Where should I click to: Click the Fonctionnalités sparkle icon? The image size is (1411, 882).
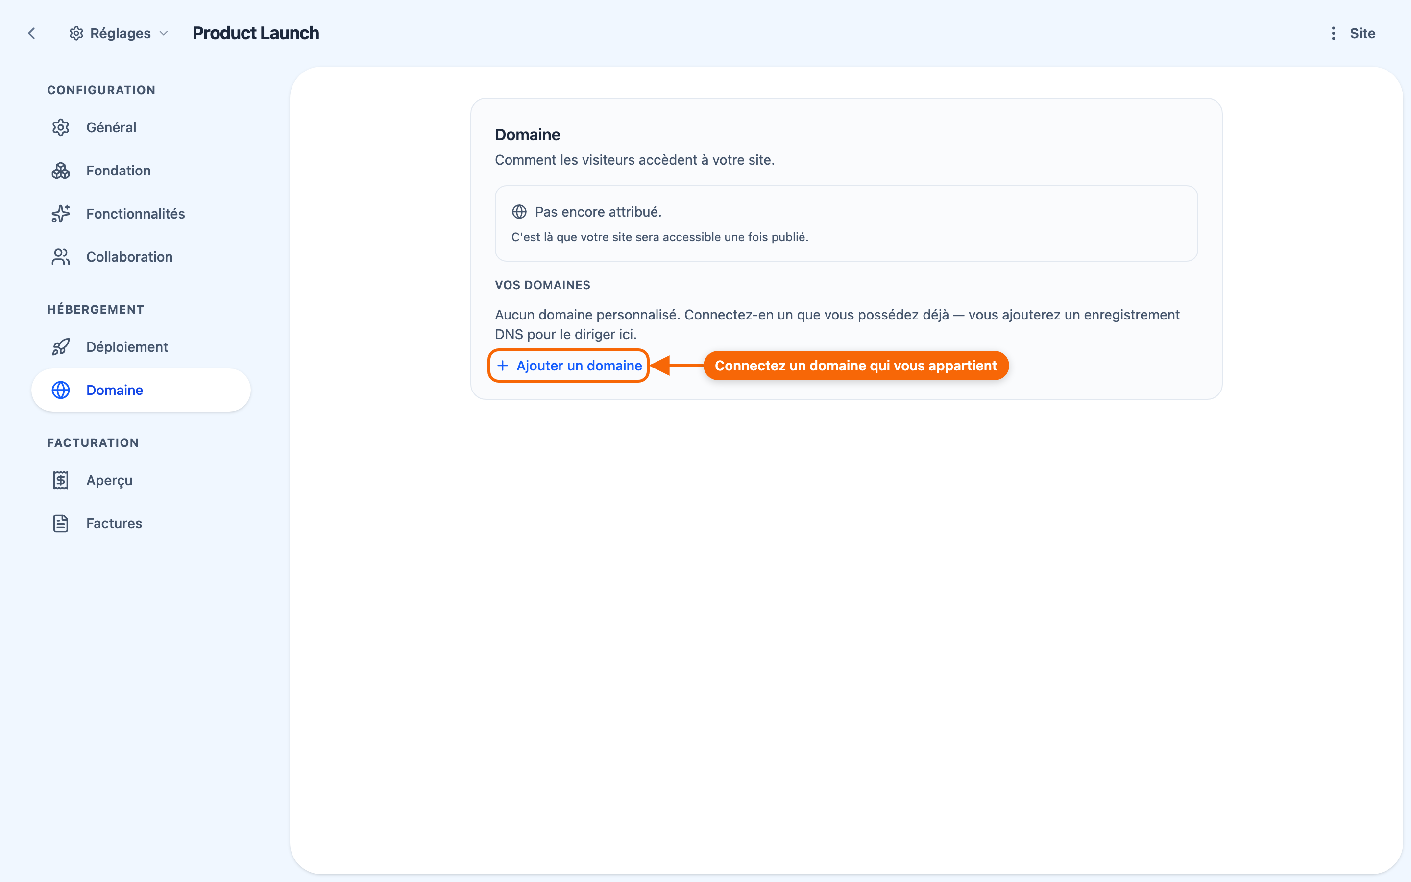click(61, 214)
